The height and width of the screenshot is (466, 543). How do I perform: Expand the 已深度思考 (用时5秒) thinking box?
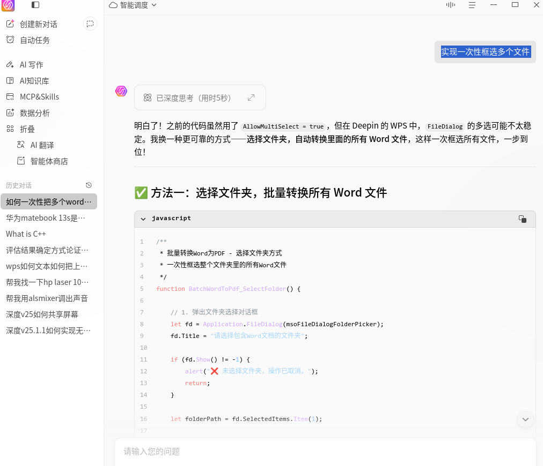click(x=200, y=98)
